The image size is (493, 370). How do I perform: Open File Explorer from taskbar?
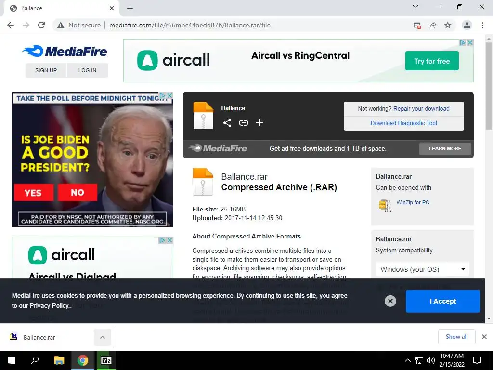[59, 360]
